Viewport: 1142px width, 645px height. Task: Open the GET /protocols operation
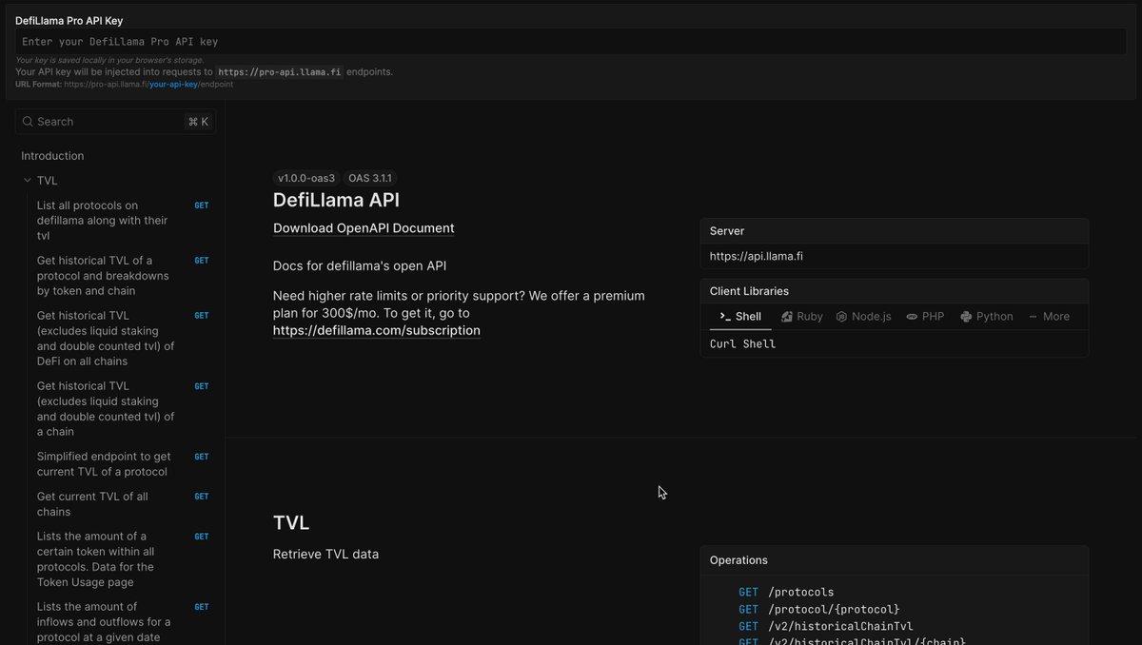pos(786,592)
